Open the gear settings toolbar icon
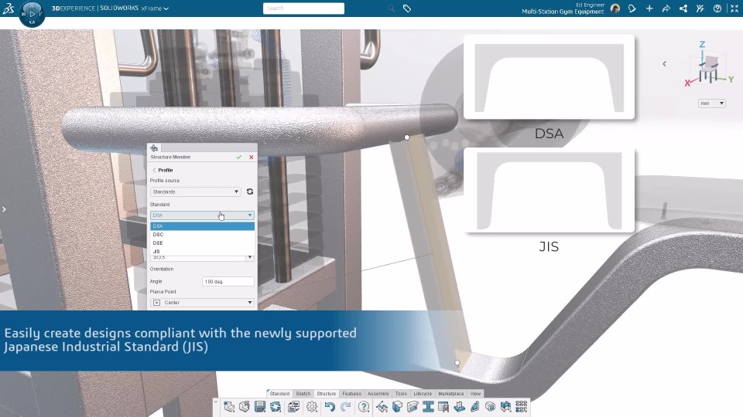 click(312, 407)
